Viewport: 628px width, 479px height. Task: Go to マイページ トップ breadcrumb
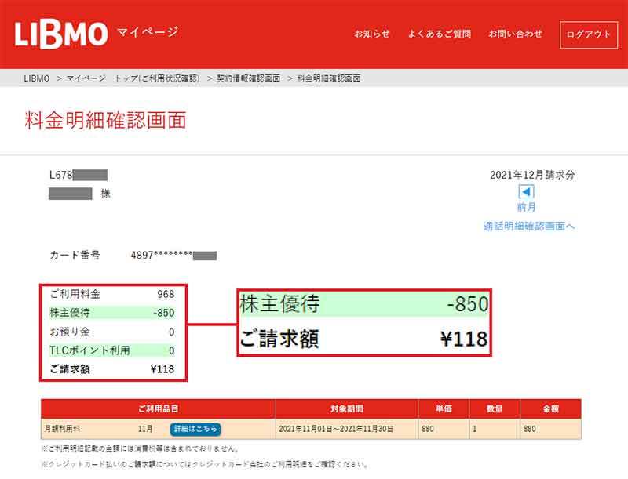(x=133, y=78)
